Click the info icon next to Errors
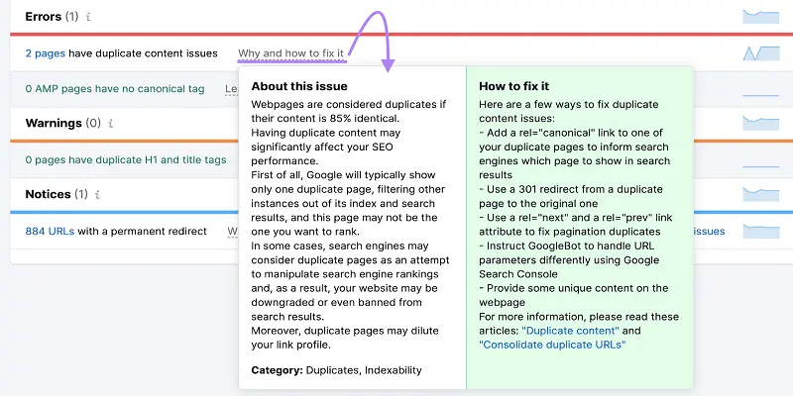 coord(88,17)
